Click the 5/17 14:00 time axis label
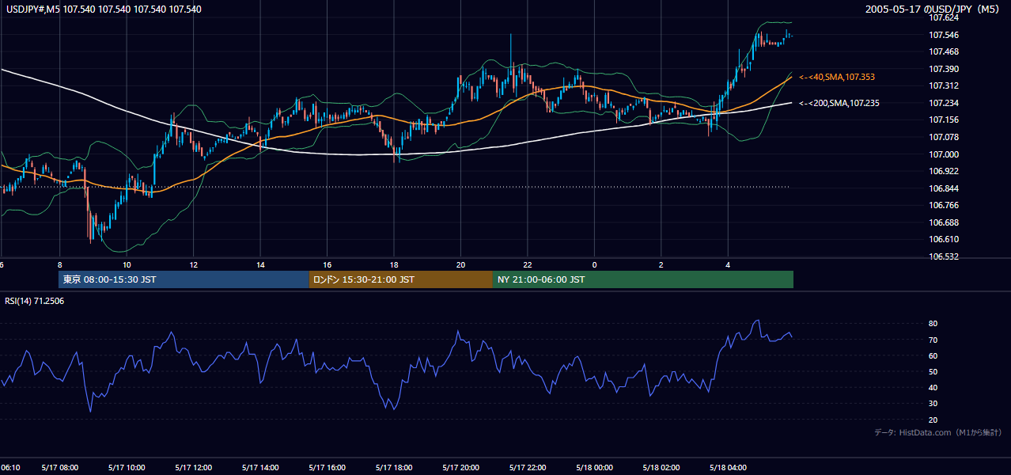This screenshot has height=475, width=1011. 260,468
